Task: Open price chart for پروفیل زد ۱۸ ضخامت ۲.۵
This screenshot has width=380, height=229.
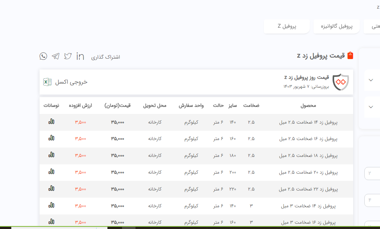Action: (52, 155)
